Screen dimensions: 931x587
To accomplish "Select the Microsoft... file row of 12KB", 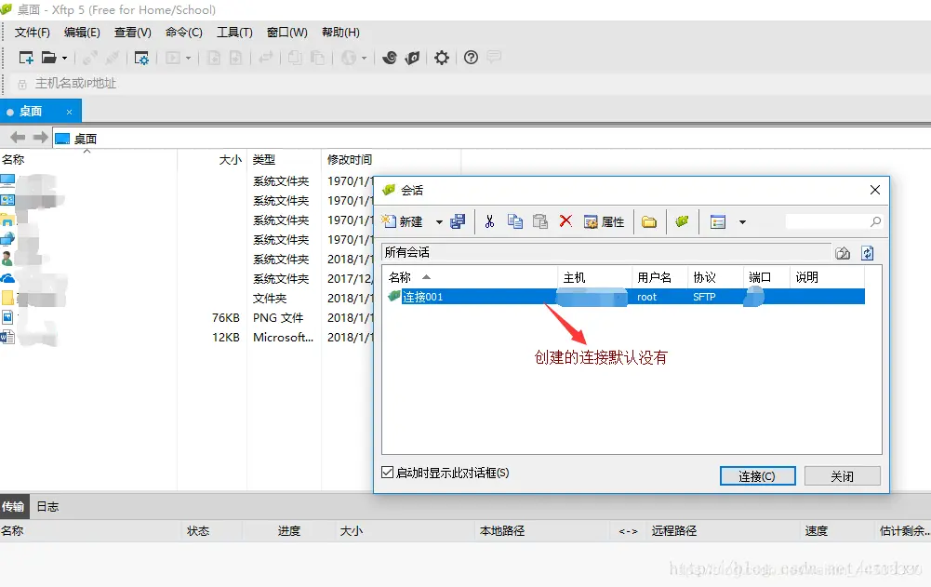I will click(x=187, y=338).
